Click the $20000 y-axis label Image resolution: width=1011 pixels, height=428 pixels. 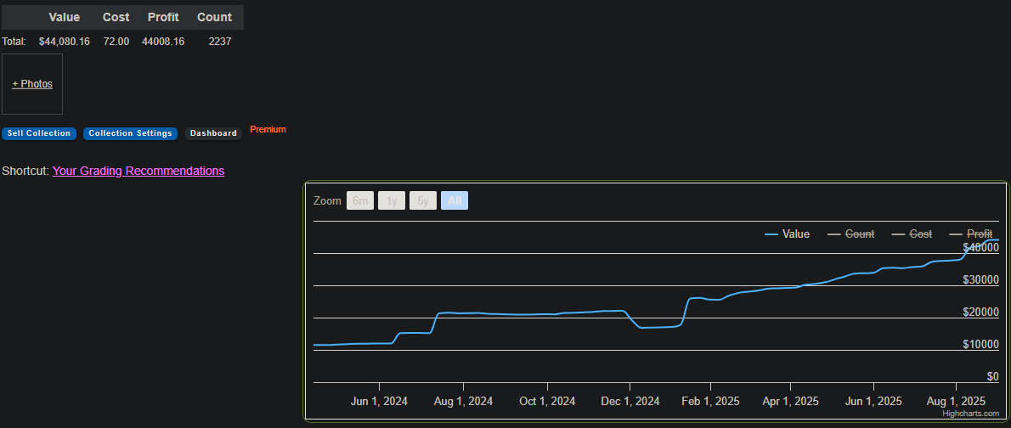coord(980,312)
